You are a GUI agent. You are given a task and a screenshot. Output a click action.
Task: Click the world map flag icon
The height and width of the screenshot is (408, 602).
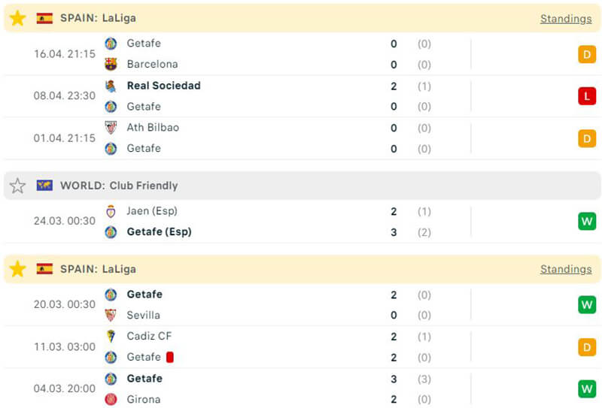click(x=44, y=186)
